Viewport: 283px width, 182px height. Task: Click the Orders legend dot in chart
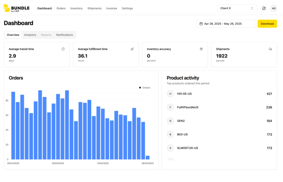(x=140, y=88)
